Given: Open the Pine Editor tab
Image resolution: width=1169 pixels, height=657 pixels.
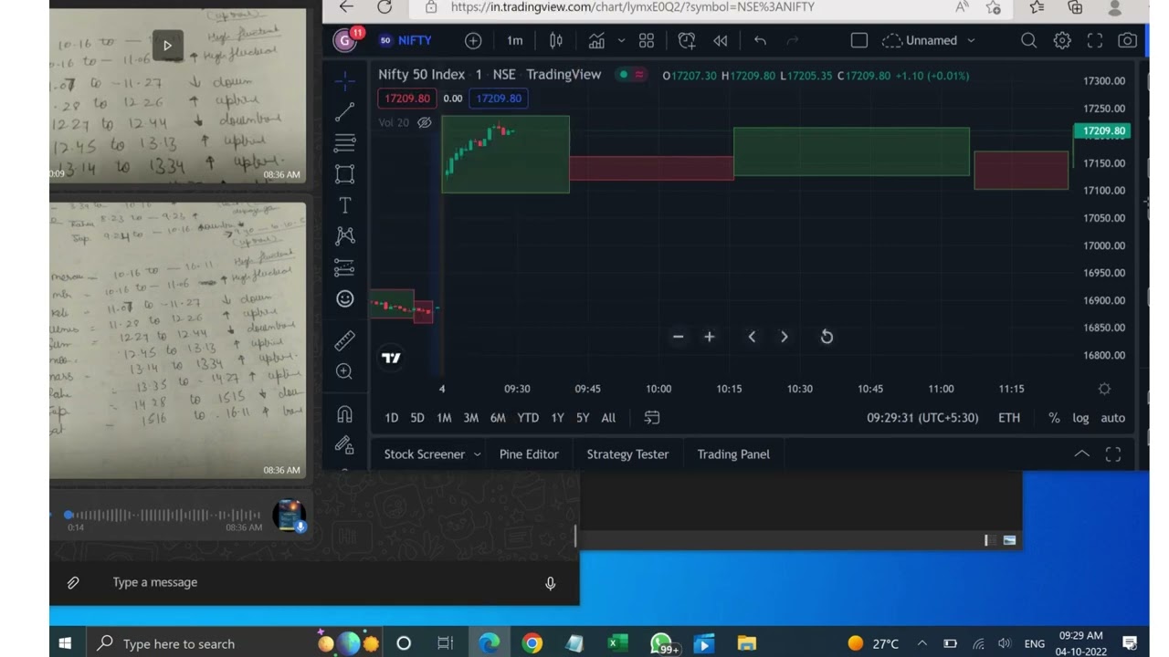Looking at the screenshot, I should tap(529, 454).
